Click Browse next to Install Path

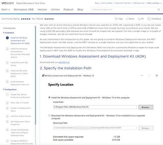[x=146, y=107]
